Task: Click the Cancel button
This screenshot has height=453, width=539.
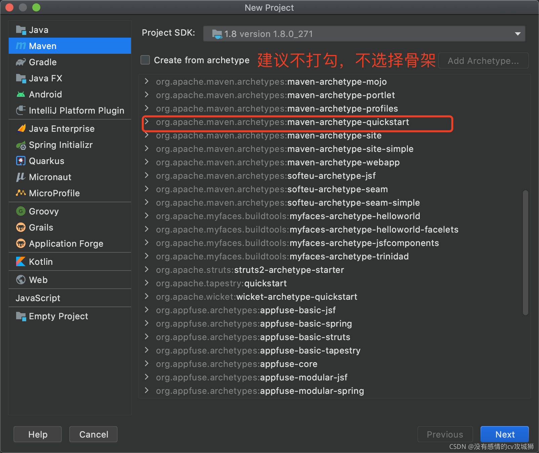Action: click(93, 434)
